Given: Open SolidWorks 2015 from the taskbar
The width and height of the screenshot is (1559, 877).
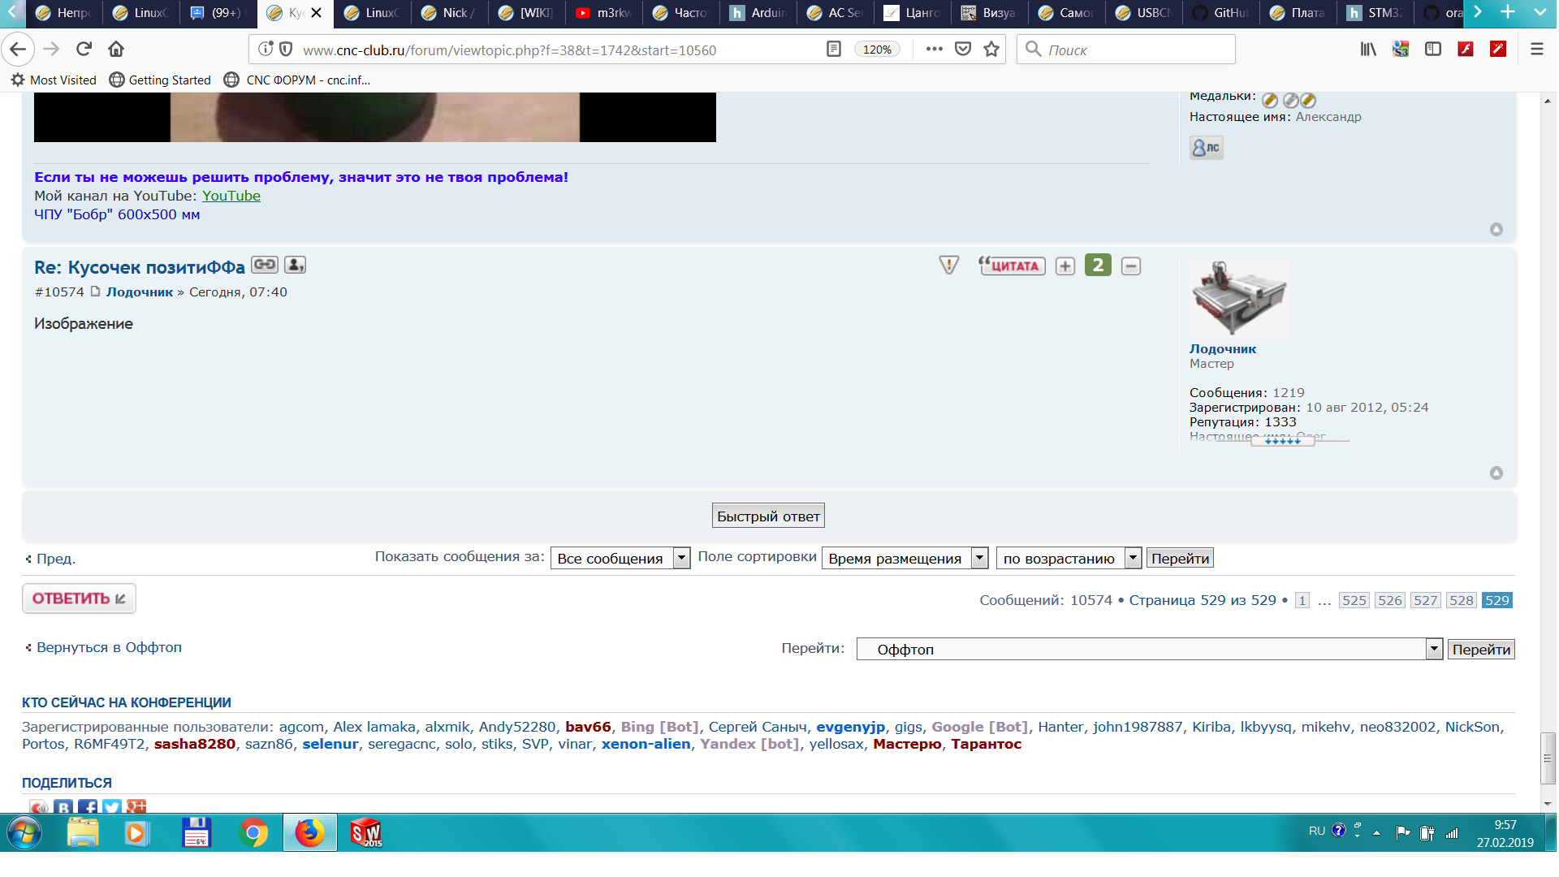Looking at the screenshot, I should [365, 833].
